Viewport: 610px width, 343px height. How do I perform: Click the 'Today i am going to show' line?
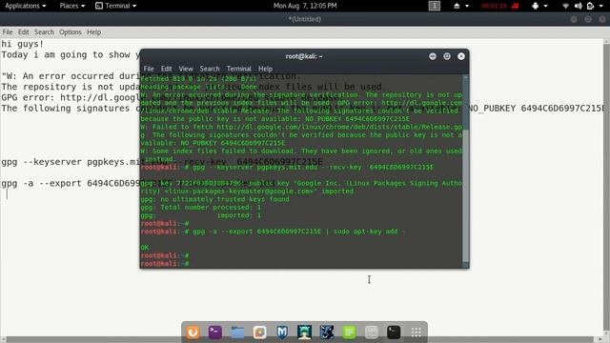coord(71,54)
